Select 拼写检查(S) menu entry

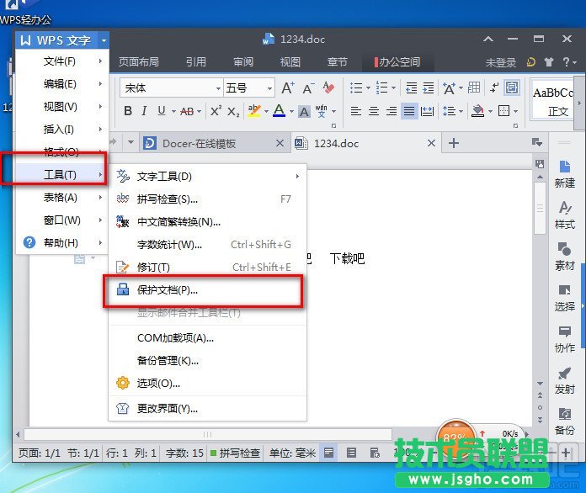click(208, 199)
